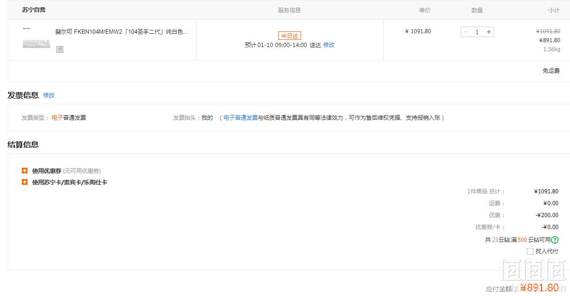Image resolution: width=570 pixels, height=296 pixels.
Task: Click the -¥200.00 discount value
Action: 547,215
